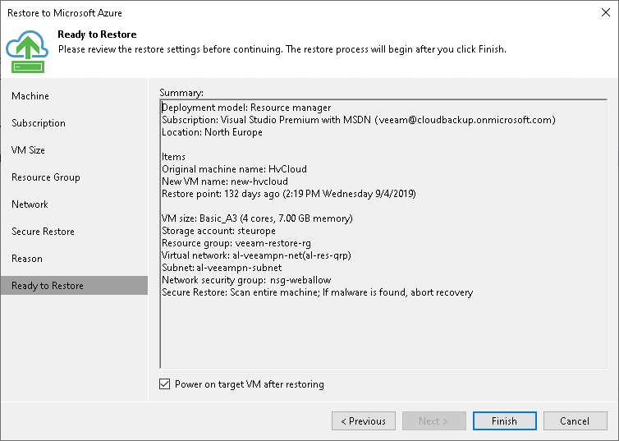Click the Secure Restore: Scan entire machine line
This screenshot has width=619, height=441.
pos(318,292)
